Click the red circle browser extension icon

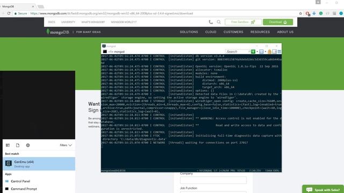[x=307, y=13]
